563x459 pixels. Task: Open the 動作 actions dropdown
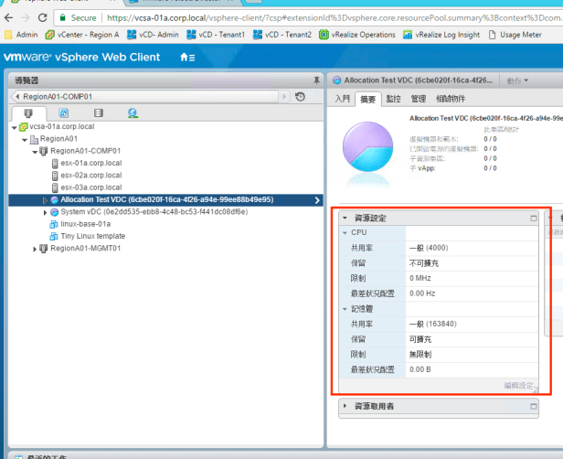517,80
